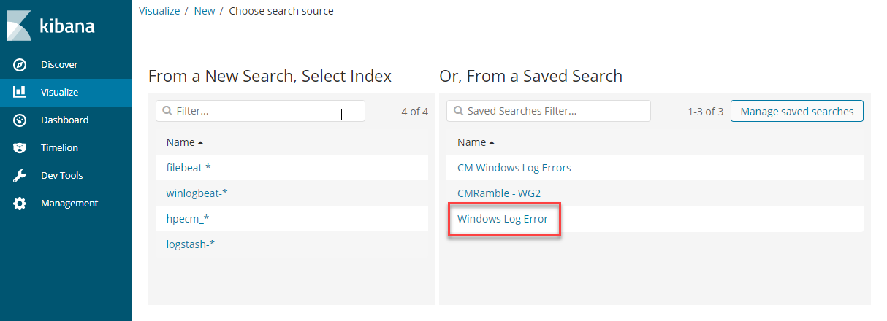Click 'Or, From a Saved Search' heading
The width and height of the screenshot is (887, 321).
pyautogui.click(x=531, y=76)
